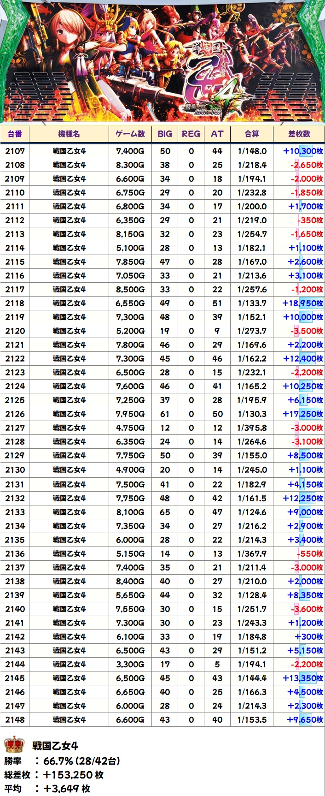Select machine number 2107 cell
The image size is (325, 796).
coord(15,151)
